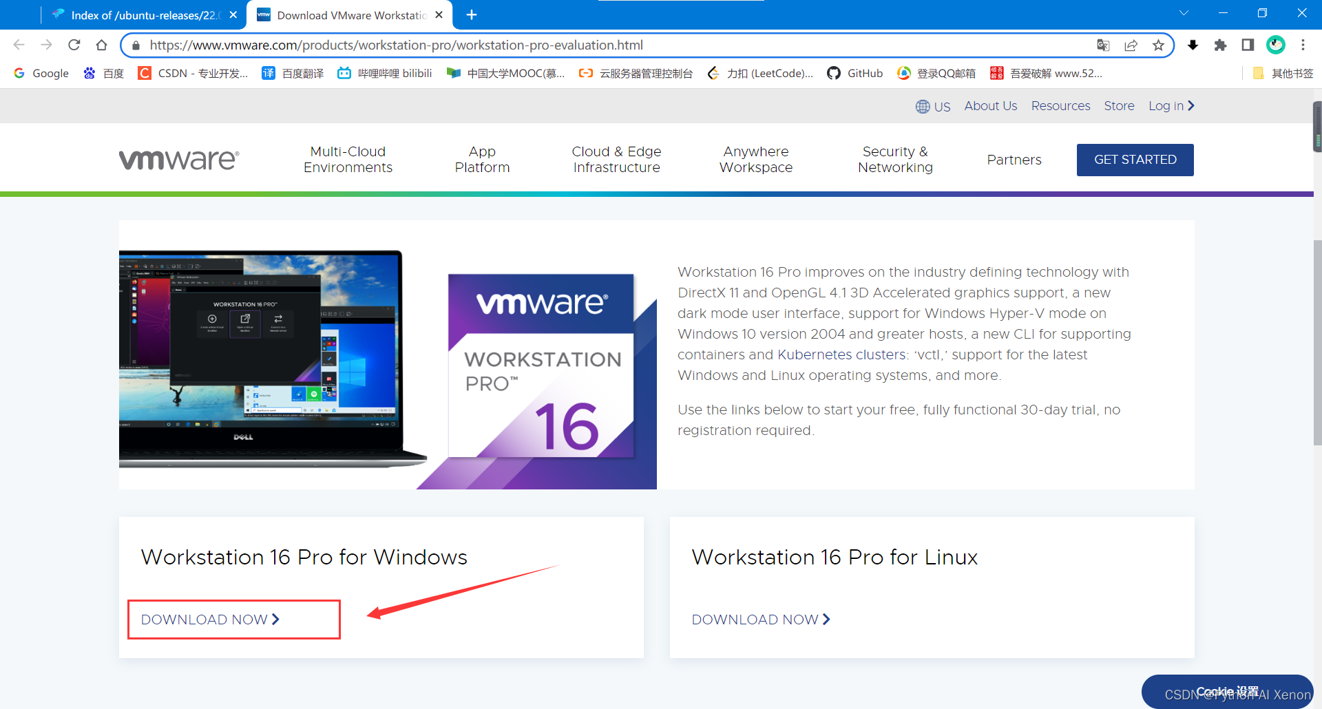Open the Partners menu
Viewport: 1322px width, 709px height.
point(1014,160)
